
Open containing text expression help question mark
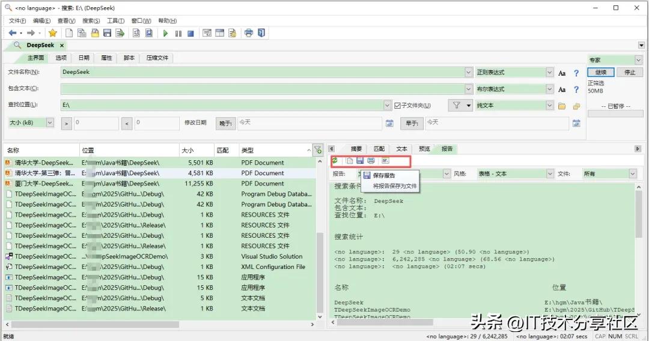pyautogui.click(x=576, y=89)
